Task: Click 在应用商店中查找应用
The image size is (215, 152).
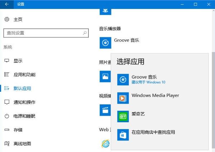Action: (x=153, y=132)
